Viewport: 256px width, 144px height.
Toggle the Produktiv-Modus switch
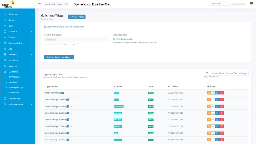115,39
